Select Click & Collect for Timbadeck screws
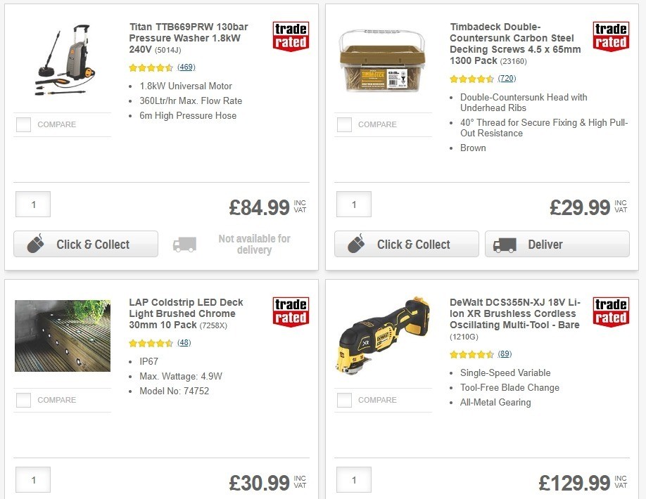The image size is (646, 499). pos(406,244)
